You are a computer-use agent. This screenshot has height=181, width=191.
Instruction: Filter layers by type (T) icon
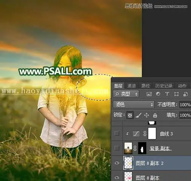point(167,94)
